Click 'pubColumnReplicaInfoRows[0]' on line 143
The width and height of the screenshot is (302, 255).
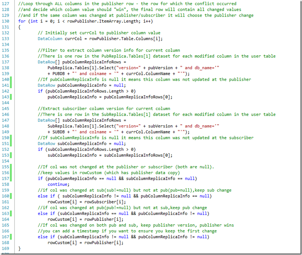click(137, 97)
